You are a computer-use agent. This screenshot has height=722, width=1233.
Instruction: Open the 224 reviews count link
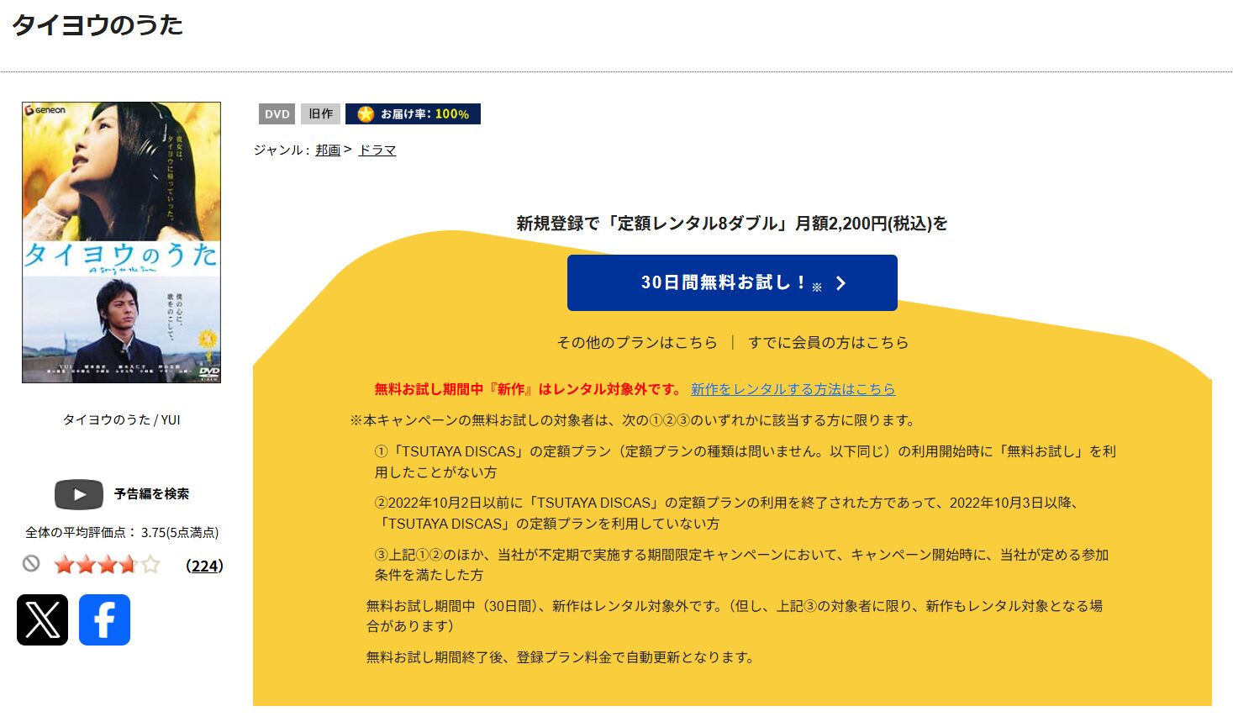(204, 566)
